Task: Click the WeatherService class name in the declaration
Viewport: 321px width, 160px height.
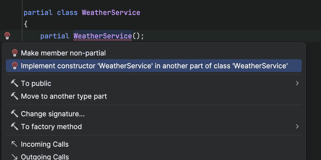Action: pos(111,12)
